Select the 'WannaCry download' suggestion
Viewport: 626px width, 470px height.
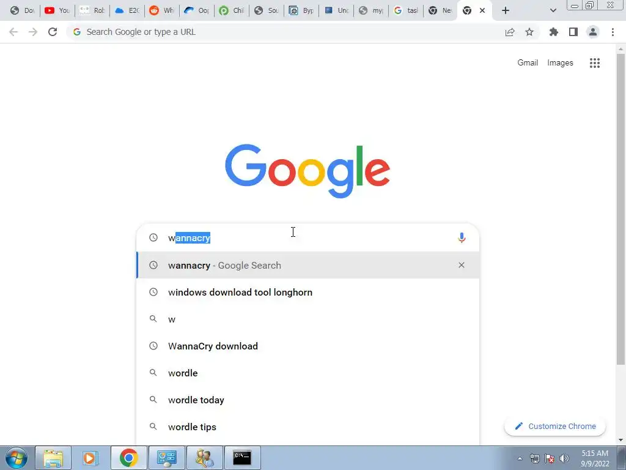(308, 346)
